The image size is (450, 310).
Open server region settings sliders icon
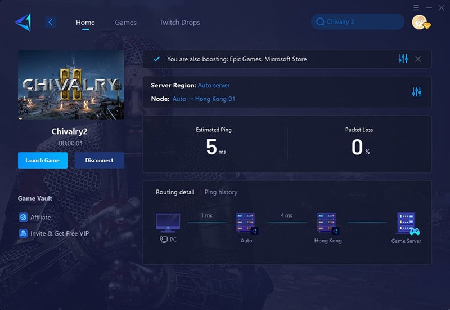click(417, 92)
